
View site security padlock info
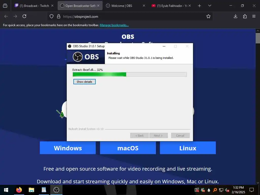pos(59,17)
